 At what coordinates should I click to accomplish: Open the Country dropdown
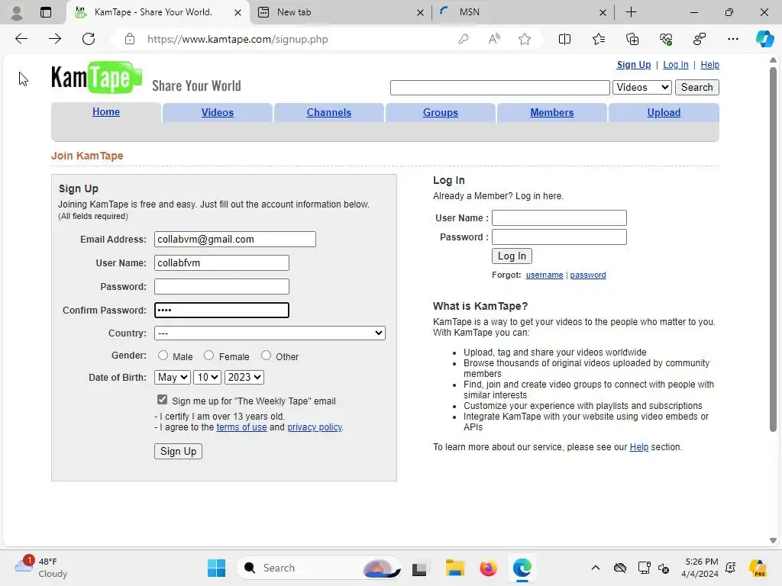click(270, 333)
